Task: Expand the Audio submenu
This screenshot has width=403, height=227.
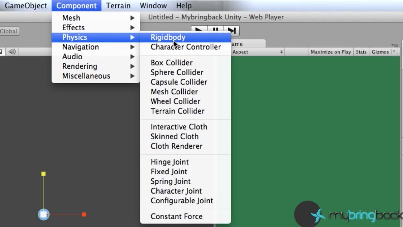Action: click(x=96, y=57)
